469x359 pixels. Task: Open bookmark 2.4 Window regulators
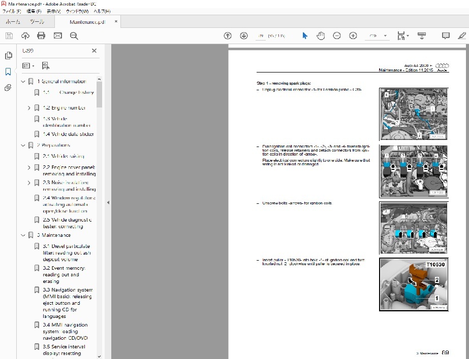(69, 204)
